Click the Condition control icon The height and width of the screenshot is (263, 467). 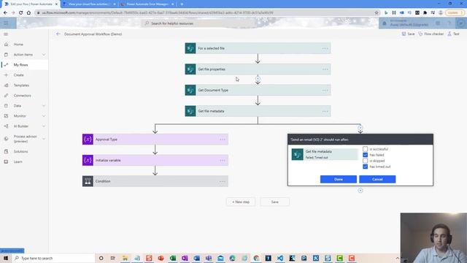(x=88, y=181)
